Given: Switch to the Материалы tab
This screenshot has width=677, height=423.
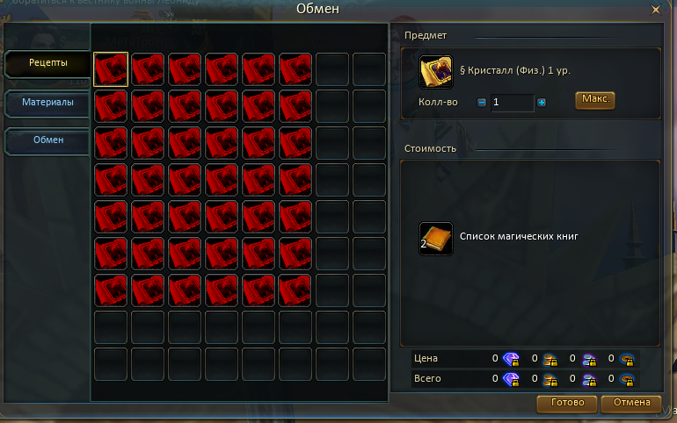Looking at the screenshot, I should pos(47,103).
